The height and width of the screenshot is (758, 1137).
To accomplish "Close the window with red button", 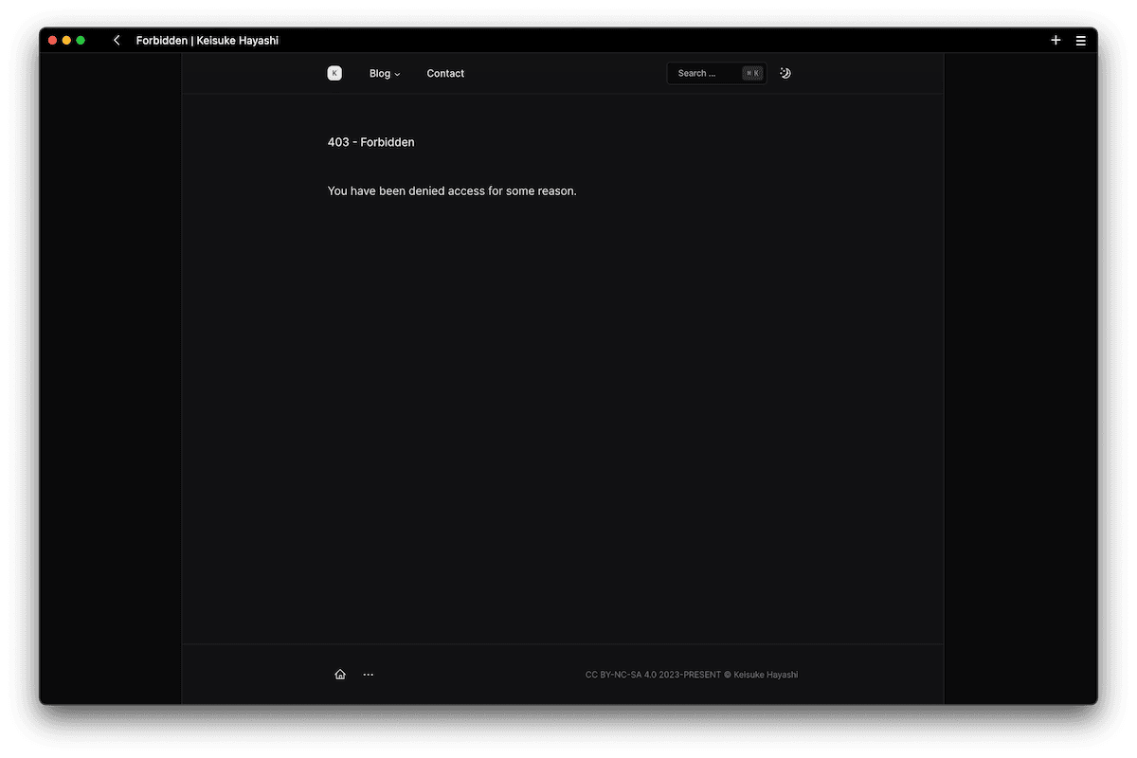I will (x=53, y=41).
